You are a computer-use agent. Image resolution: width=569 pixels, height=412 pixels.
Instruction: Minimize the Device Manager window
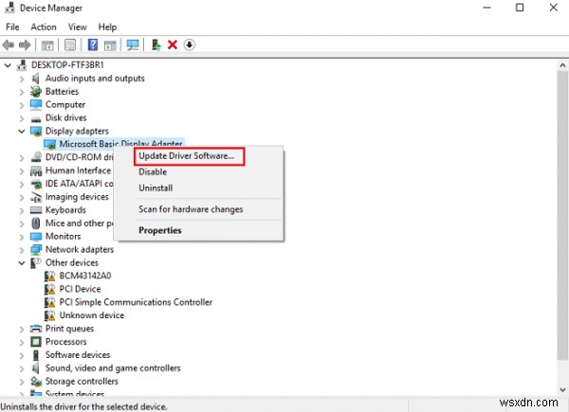pos(486,8)
